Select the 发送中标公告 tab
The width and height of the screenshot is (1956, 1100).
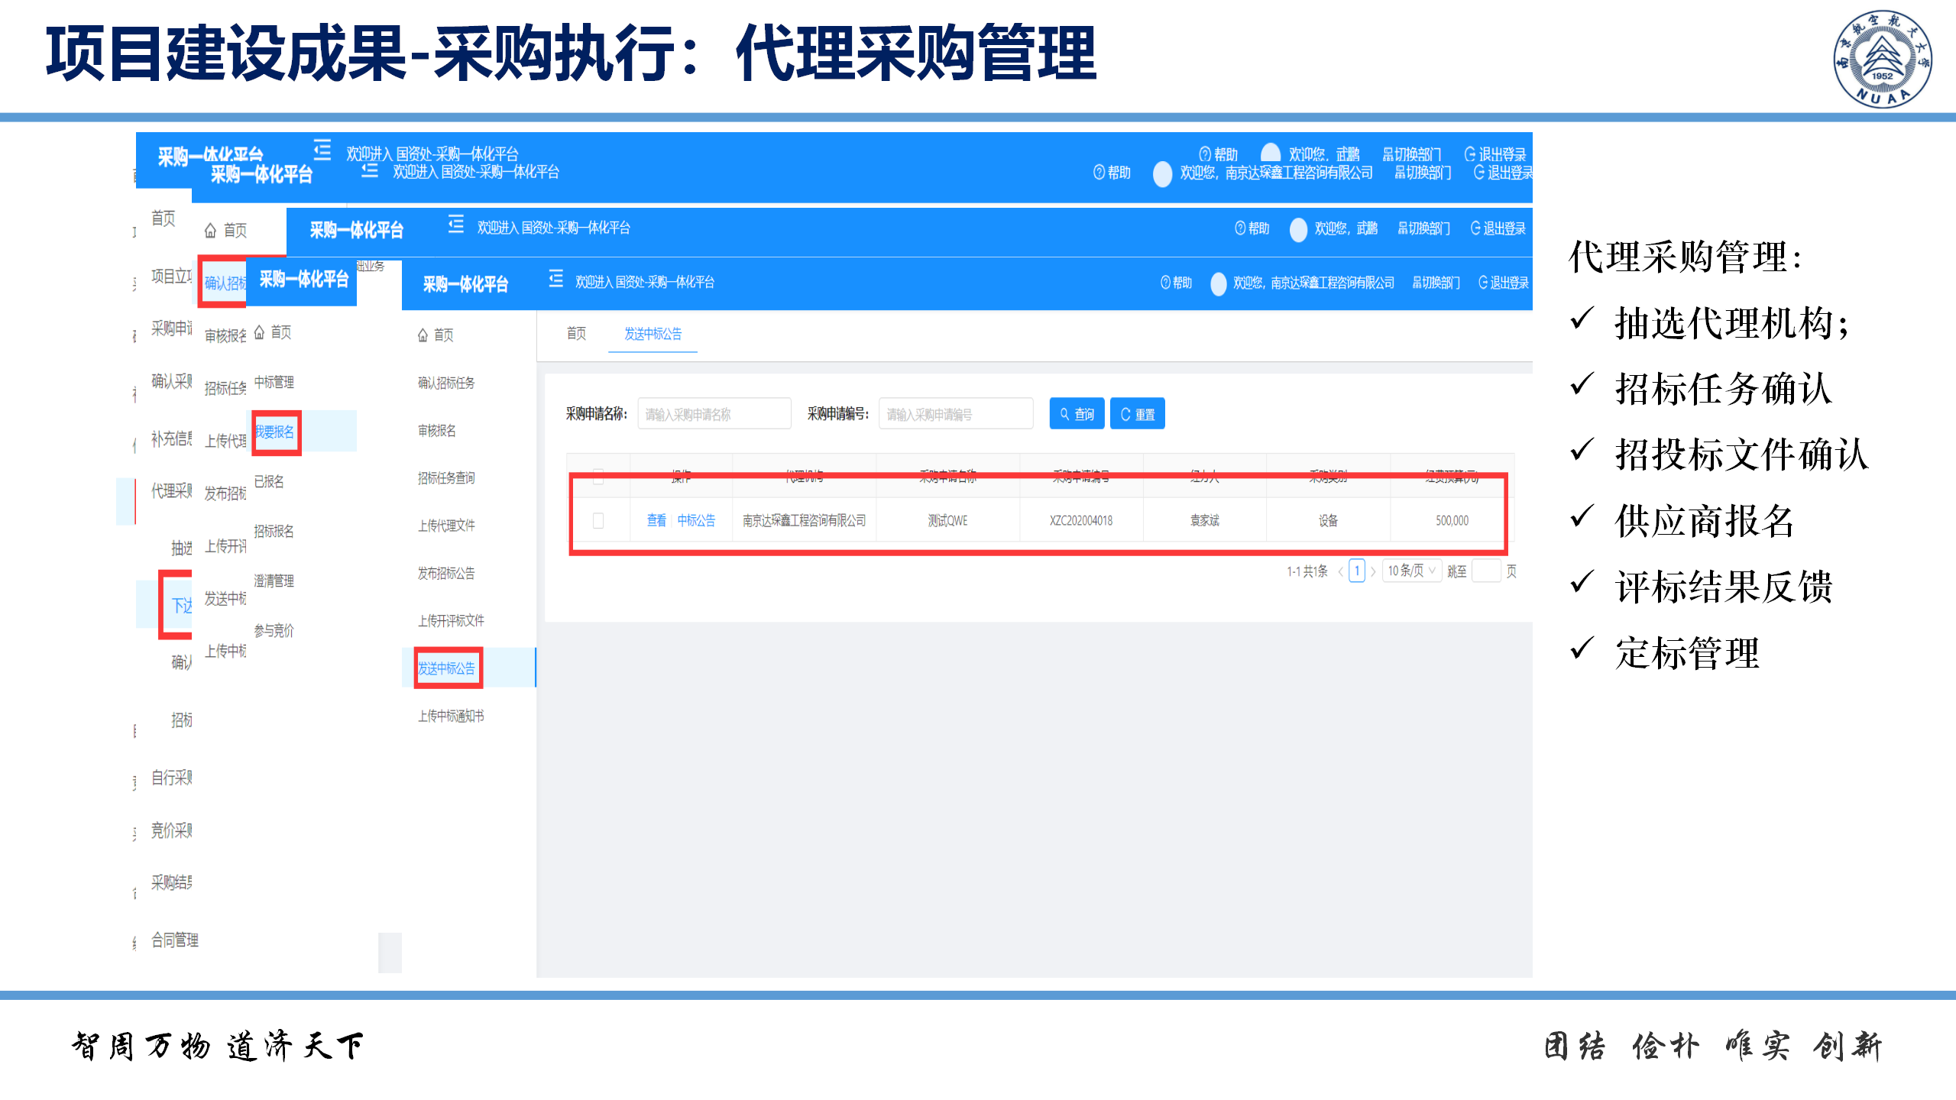[x=653, y=334]
